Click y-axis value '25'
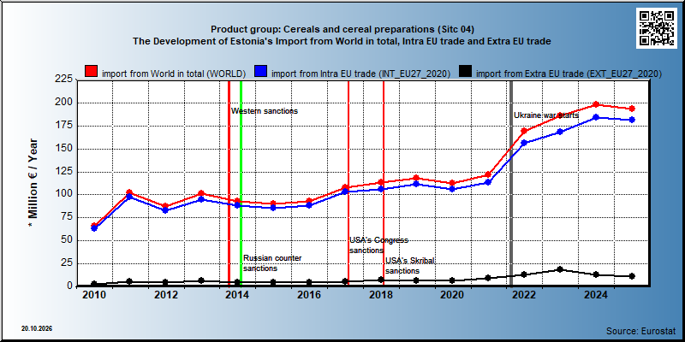 click(66, 263)
